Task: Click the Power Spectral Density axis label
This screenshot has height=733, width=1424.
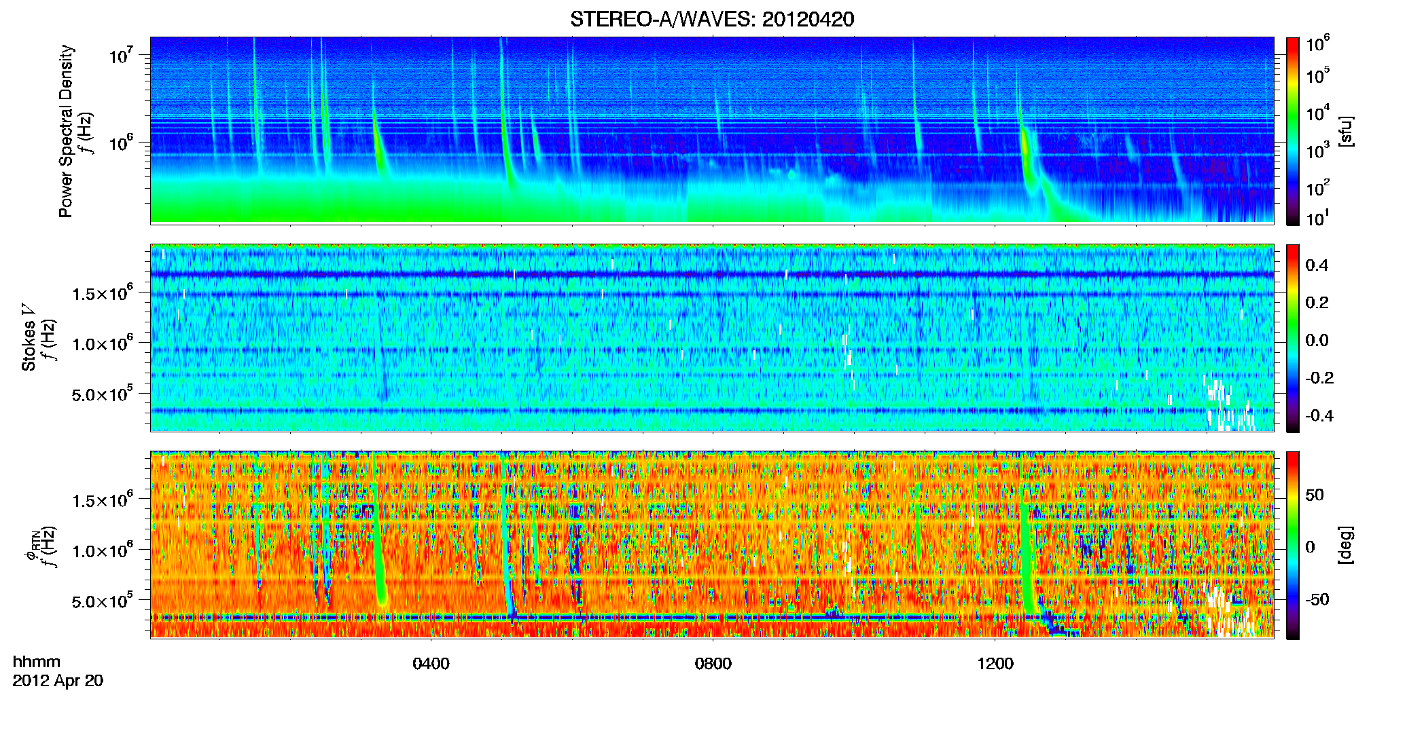Action: [66, 131]
